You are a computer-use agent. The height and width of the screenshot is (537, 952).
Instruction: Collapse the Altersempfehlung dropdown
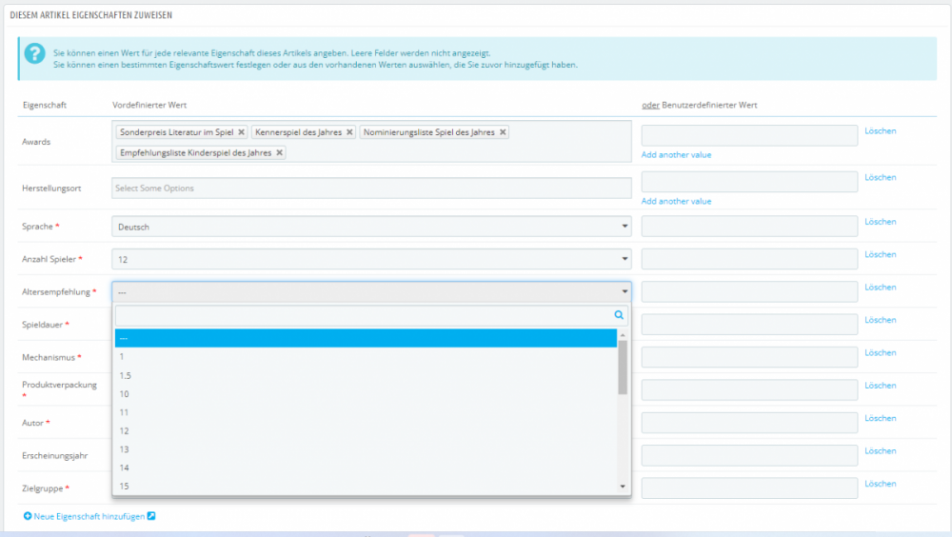coord(371,291)
